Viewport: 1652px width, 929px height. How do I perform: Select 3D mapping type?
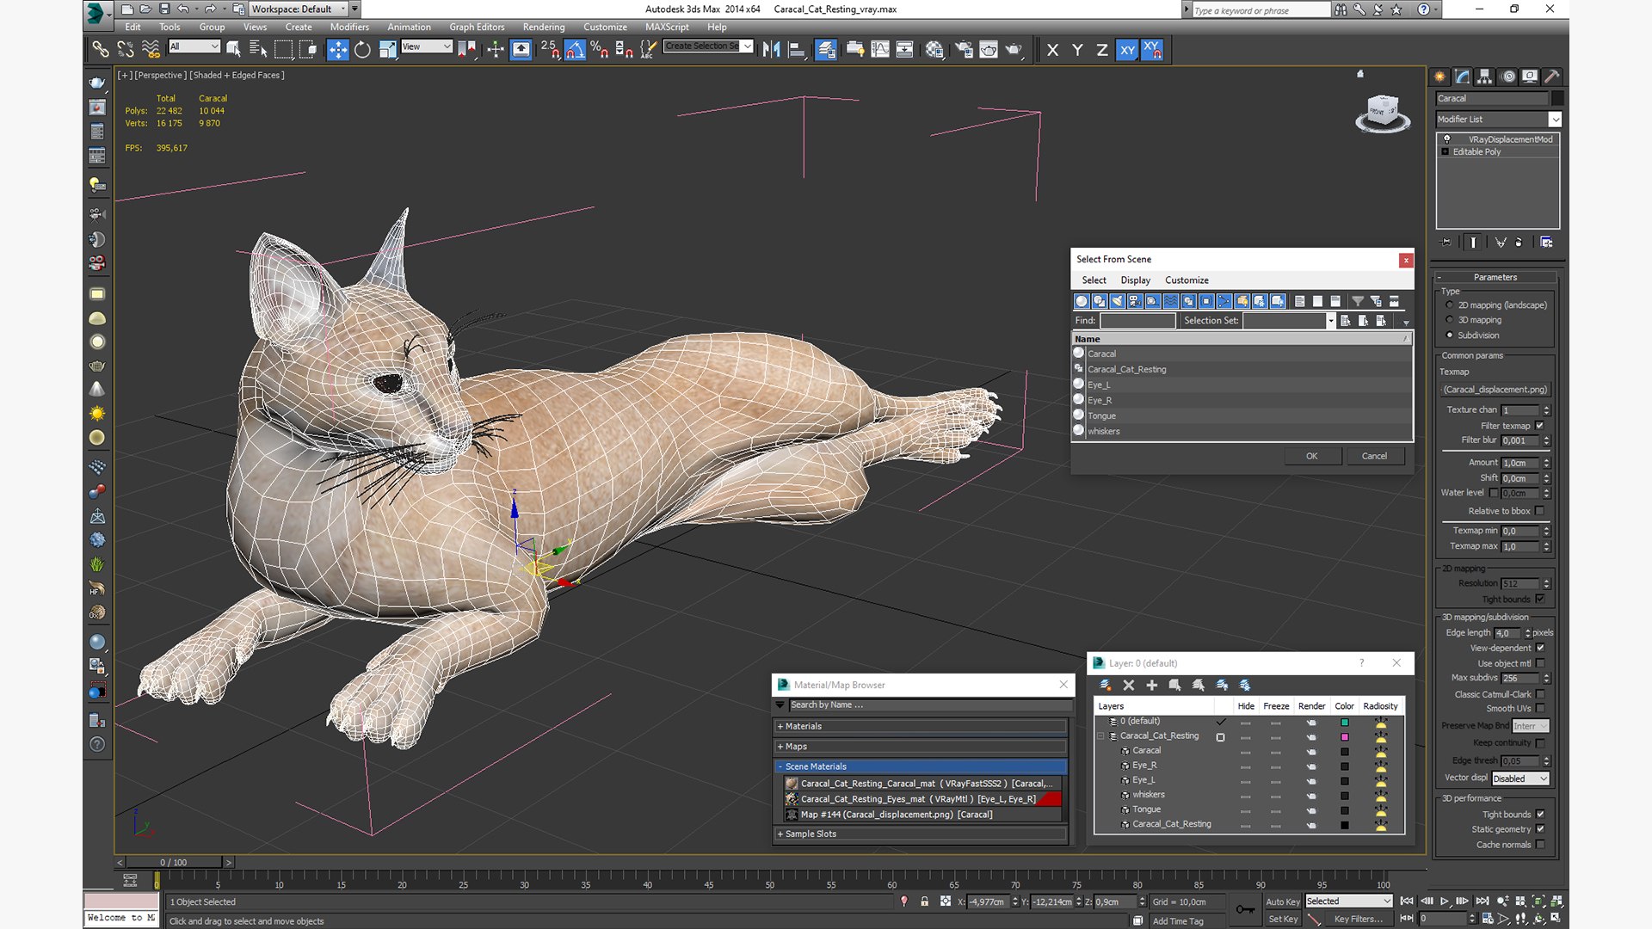coord(1450,320)
